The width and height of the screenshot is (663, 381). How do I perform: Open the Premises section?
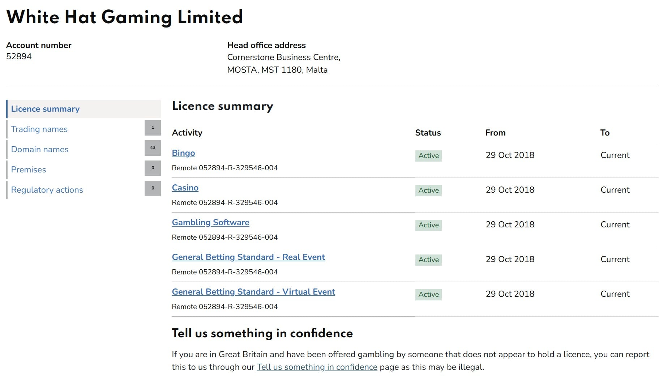click(x=29, y=170)
